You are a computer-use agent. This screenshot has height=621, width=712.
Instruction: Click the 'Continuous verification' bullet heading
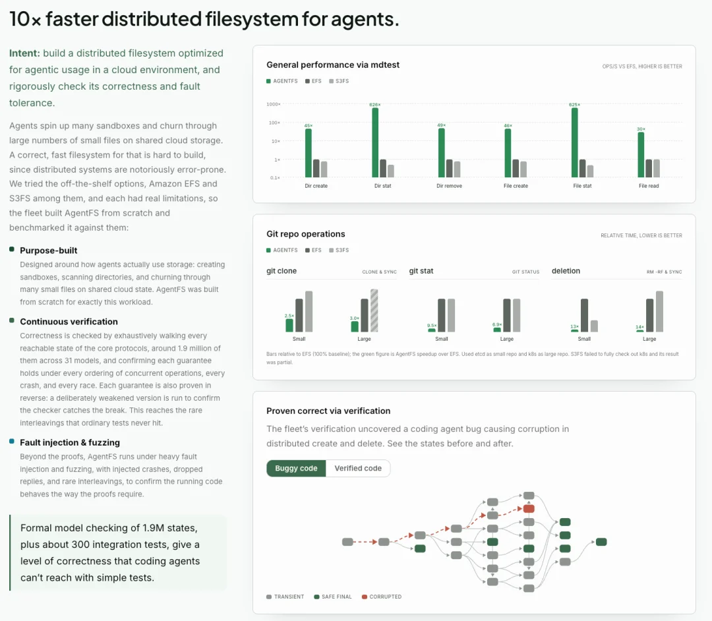(x=69, y=322)
